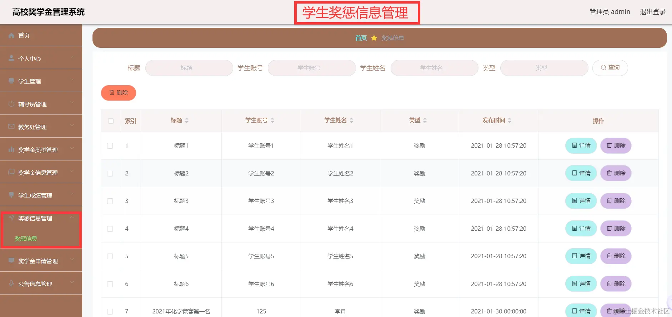Click the home icon beside 首页 in sidebar
Image resolution: width=672 pixels, height=317 pixels.
[x=11, y=35]
